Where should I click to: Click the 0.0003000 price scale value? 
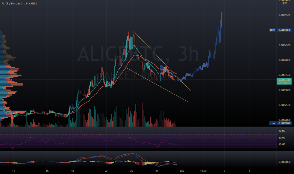coord(285,90)
